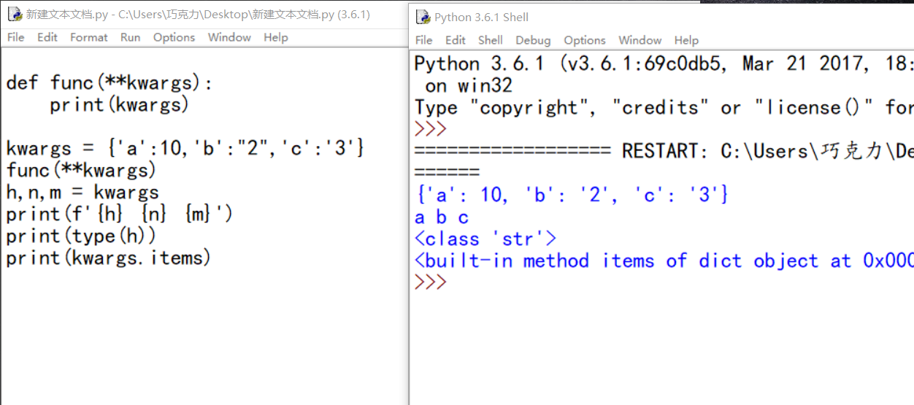914x405 pixels.
Task: Open Debug menu in the Python Shell
Action: click(x=533, y=40)
